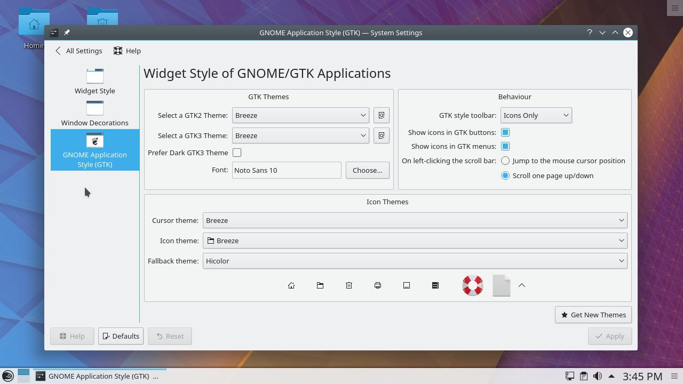
Task: Open the Help menu in toolbar
Action: click(127, 51)
